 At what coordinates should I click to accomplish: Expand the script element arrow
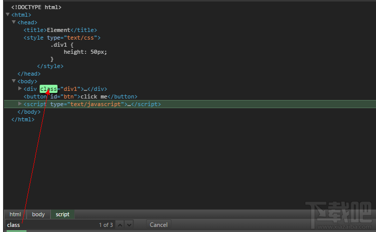click(20, 104)
